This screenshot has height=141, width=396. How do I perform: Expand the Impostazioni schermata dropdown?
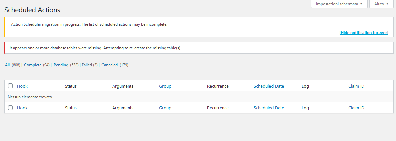pyautogui.click(x=339, y=4)
